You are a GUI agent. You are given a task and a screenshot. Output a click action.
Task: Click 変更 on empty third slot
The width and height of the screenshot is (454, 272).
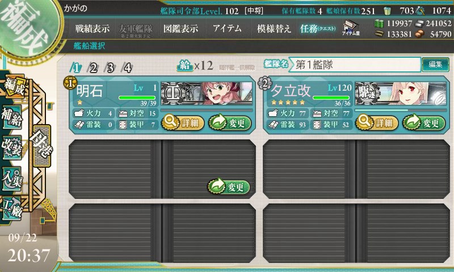pyautogui.click(x=229, y=187)
